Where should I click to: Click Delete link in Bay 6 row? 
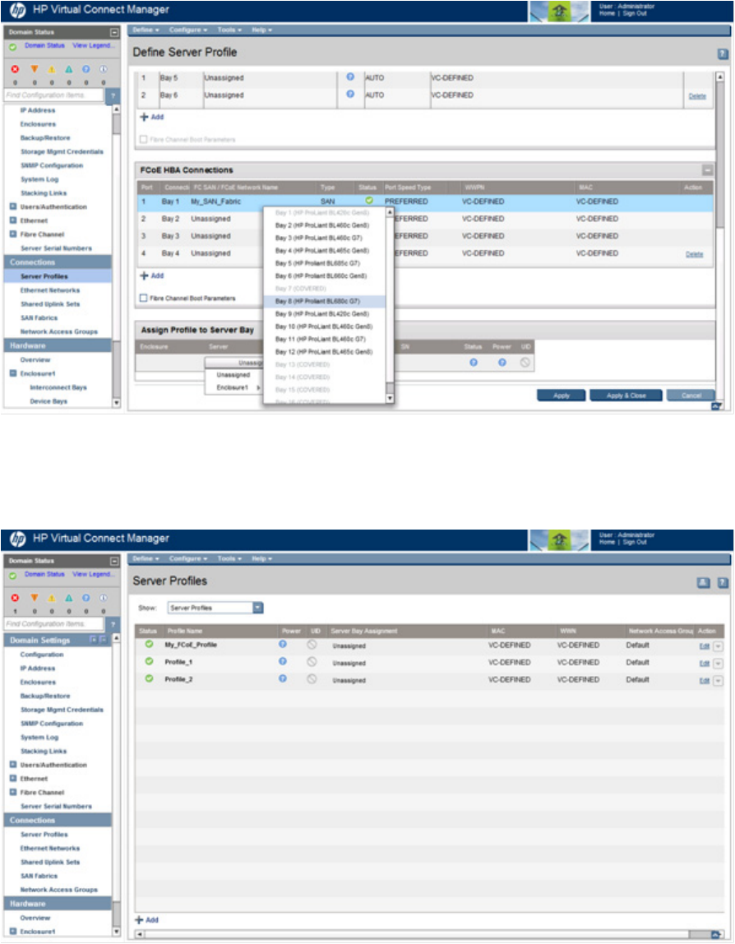[697, 96]
